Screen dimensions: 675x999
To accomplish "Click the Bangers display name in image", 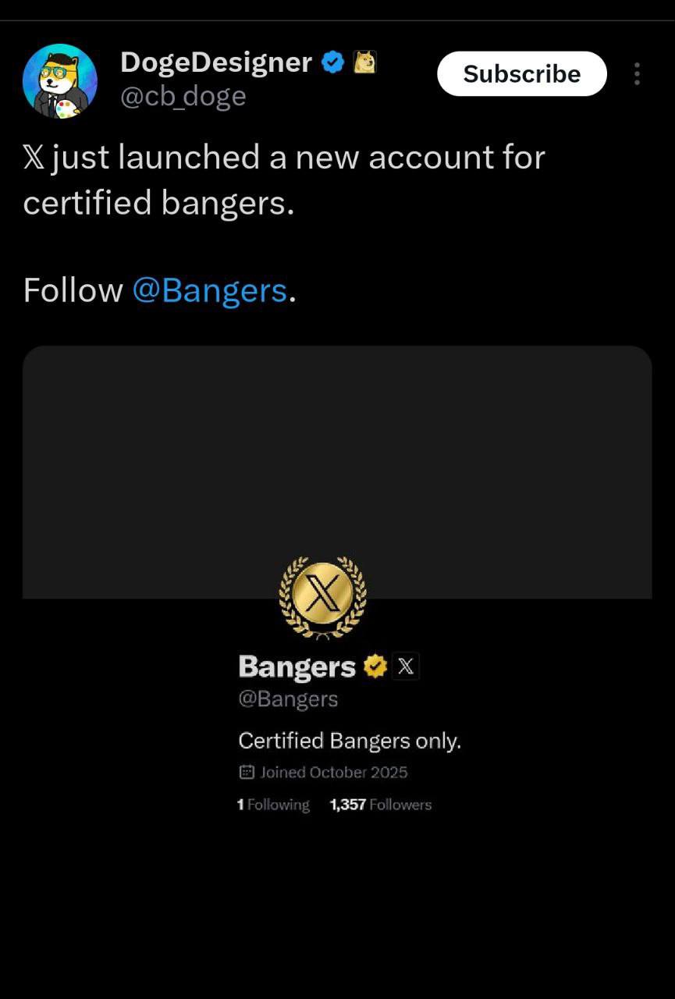I will click(297, 667).
